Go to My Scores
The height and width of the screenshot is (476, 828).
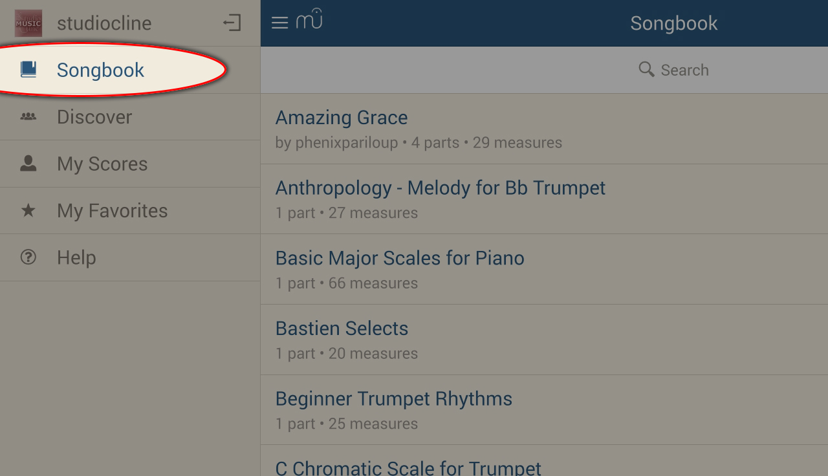point(102,164)
